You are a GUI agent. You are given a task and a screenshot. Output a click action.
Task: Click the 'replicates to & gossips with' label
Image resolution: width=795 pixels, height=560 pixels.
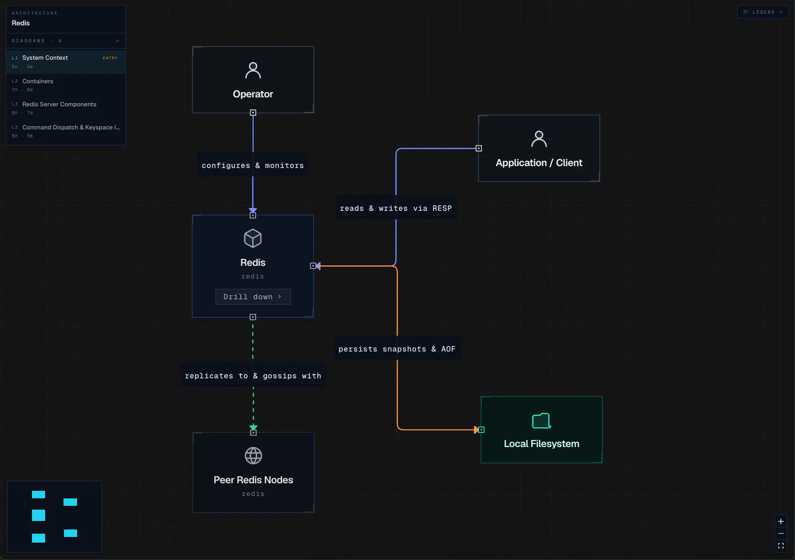253,376
